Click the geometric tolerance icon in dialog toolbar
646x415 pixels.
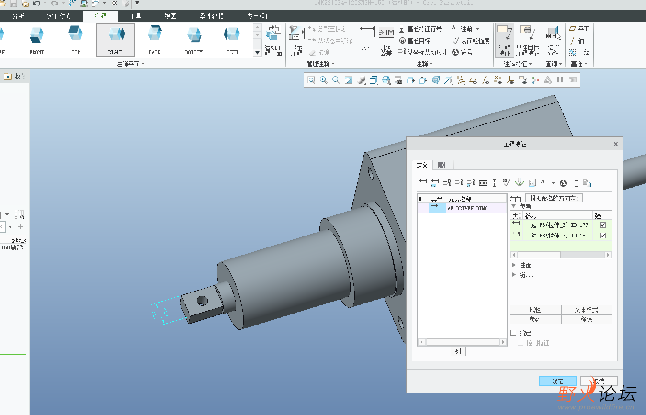click(483, 183)
